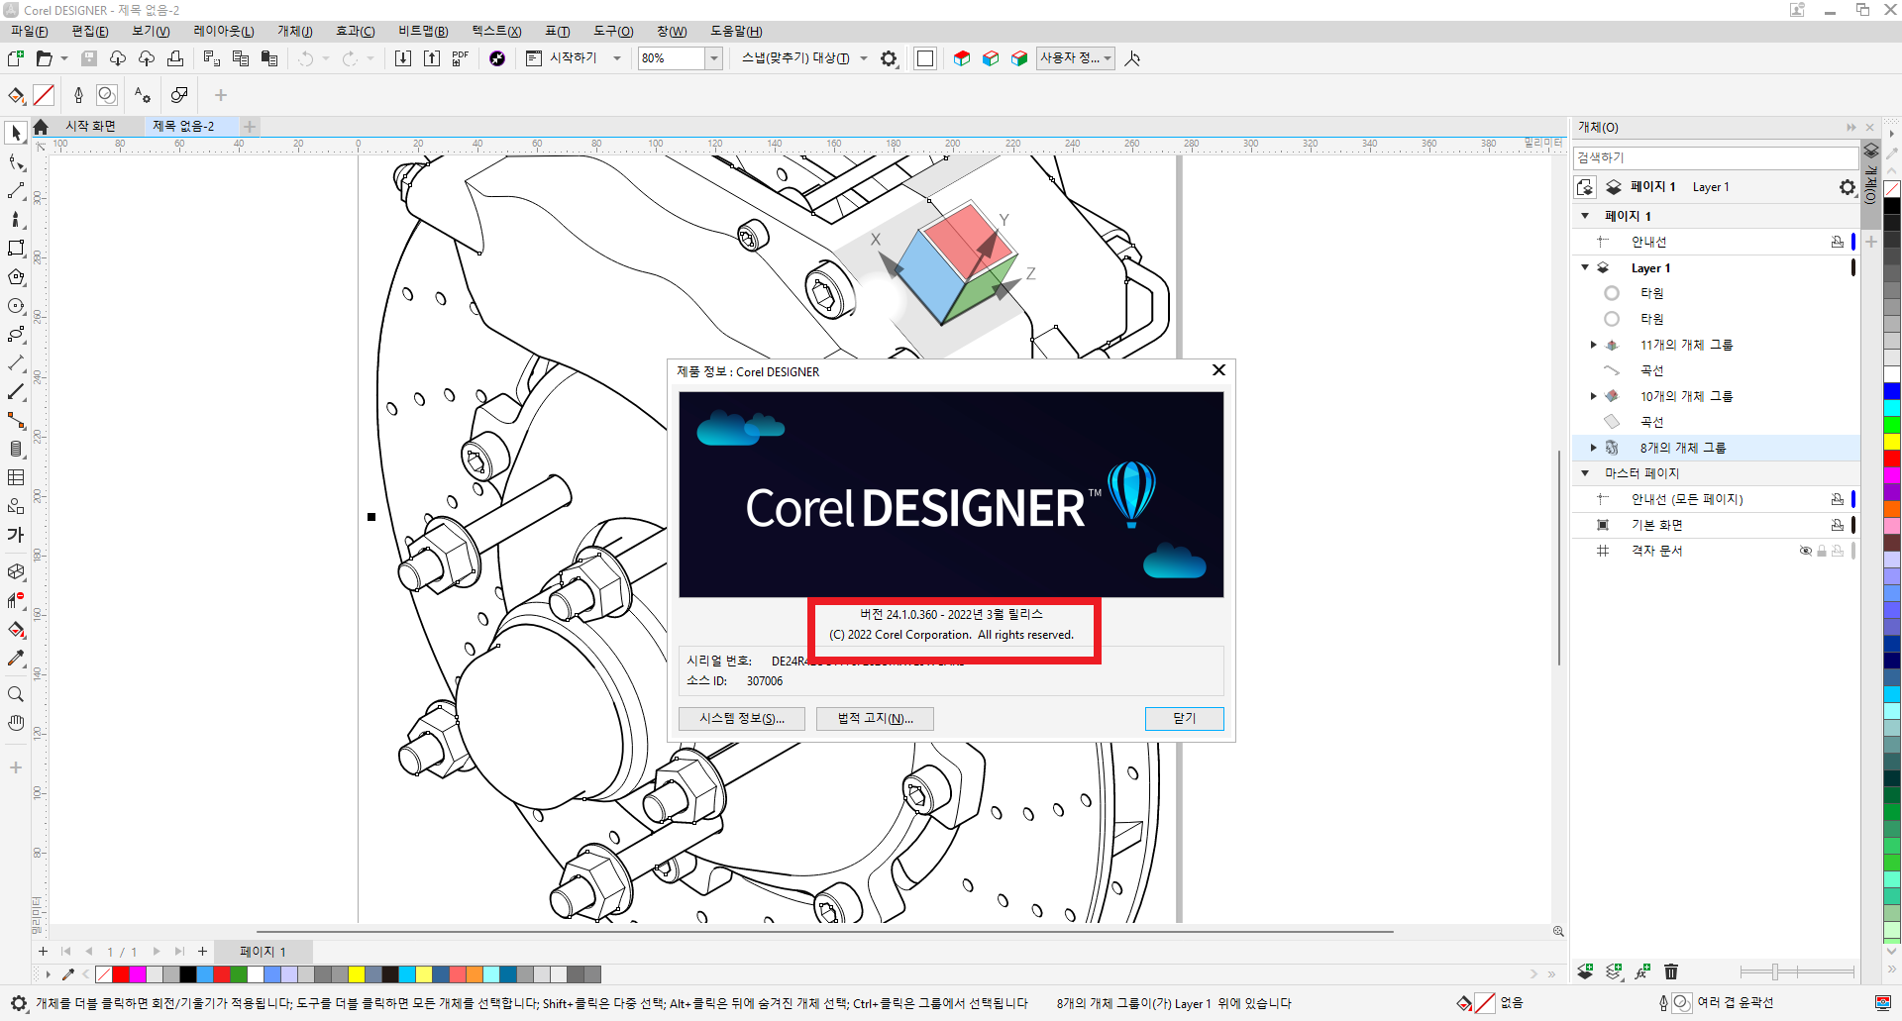Image resolution: width=1902 pixels, height=1021 pixels.
Task: Collapse the 마스터 페이지 section
Action: pos(1585,473)
